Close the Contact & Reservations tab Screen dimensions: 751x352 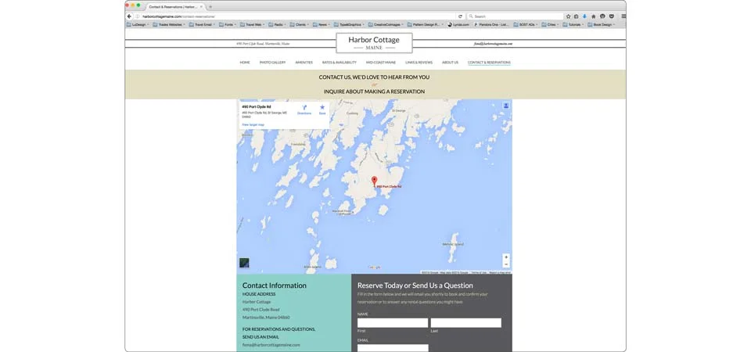(201, 7)
